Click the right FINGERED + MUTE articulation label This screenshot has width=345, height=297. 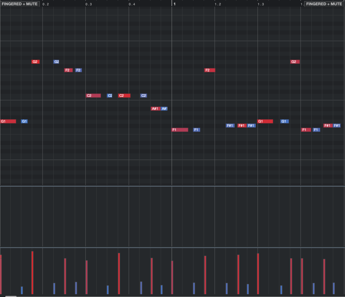(x=324, y=4)
